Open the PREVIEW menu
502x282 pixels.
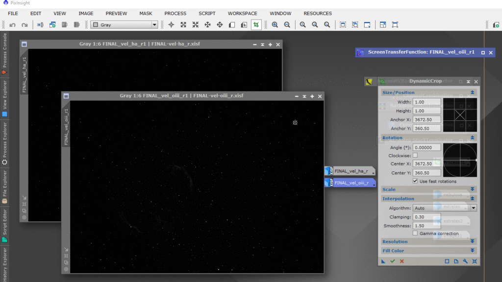[x=116, y=13]
